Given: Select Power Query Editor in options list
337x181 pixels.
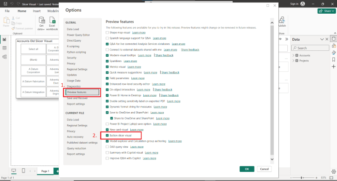Looking at the screenshot, I should tap(78, 35).
